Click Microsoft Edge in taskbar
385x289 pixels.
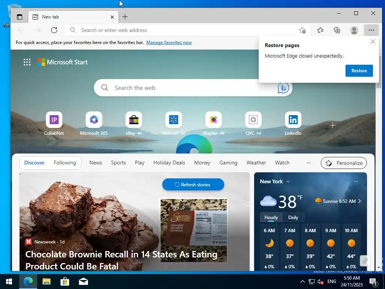28,281
